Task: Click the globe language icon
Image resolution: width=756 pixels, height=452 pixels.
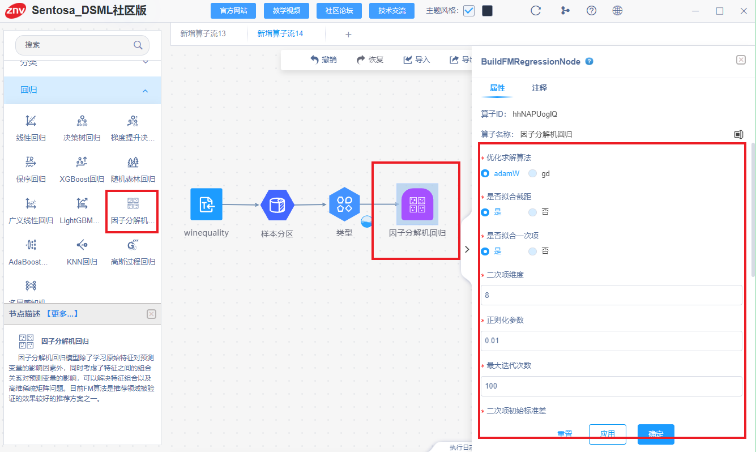Action: 618,10
